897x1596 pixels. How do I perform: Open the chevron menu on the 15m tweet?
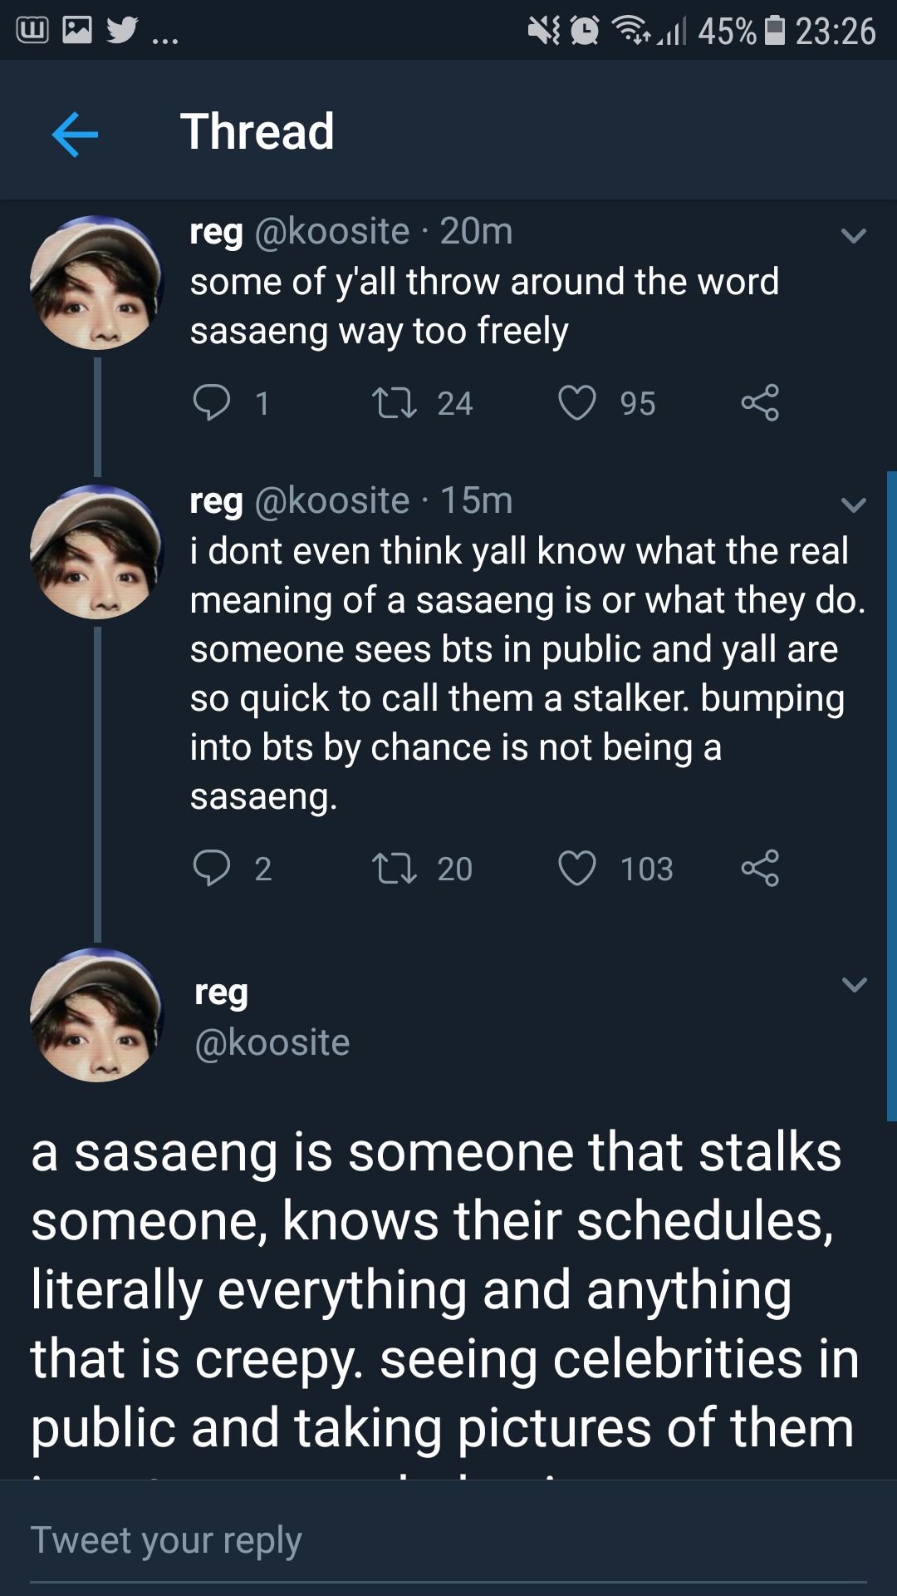pyautogui.click(x=853, y=505)
